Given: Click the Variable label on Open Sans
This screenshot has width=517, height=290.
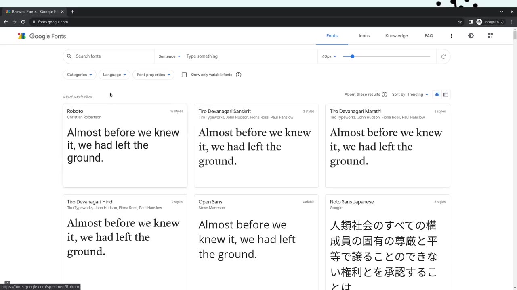Looking at the screenshot, I should coord(308,202).
